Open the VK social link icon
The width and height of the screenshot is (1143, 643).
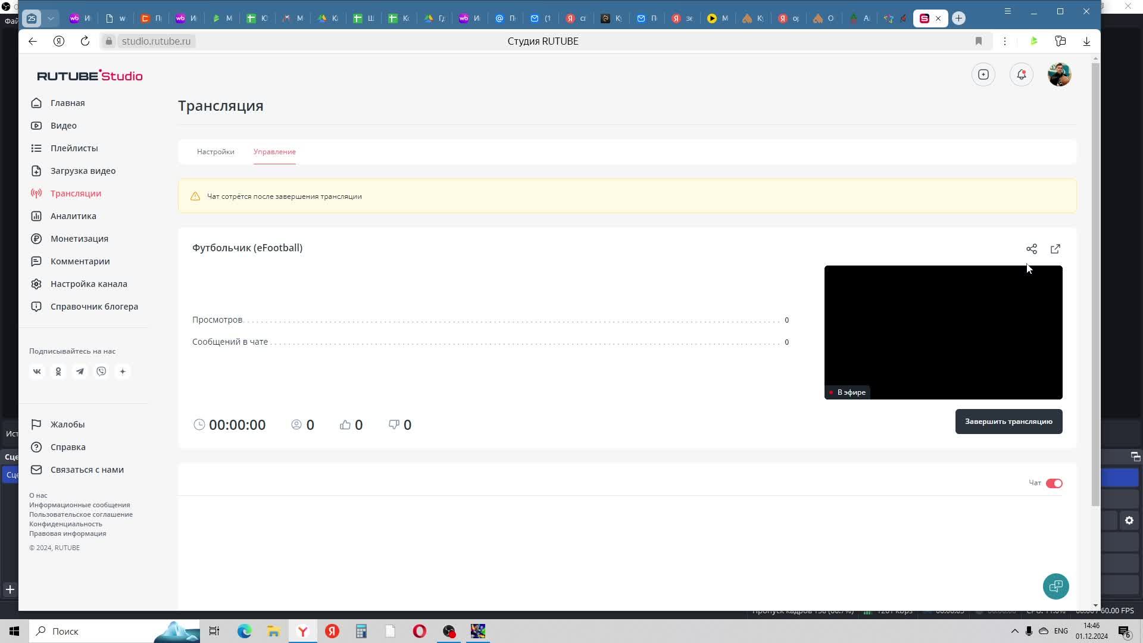pyautogui.click(x=37, y=372)
